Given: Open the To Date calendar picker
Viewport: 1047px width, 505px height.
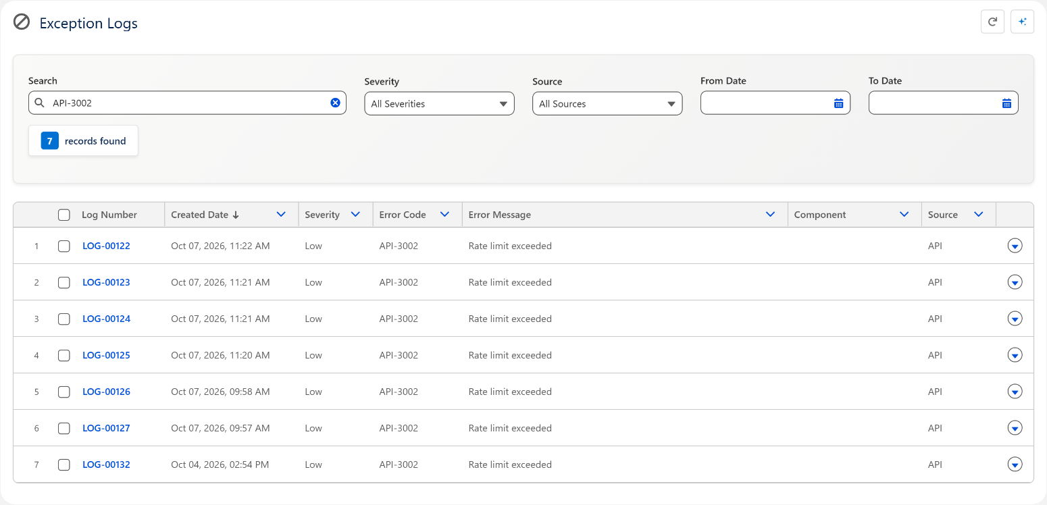Looking at the screenshot, I should (x=1006, y=103).
